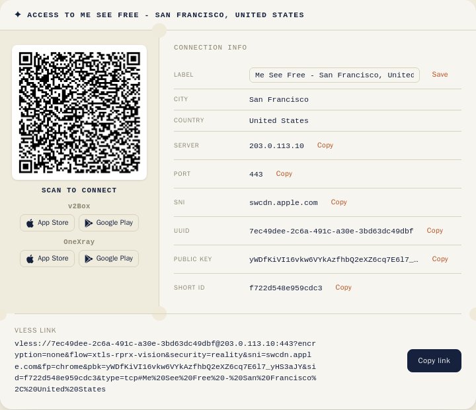Click the Copy link button

[434, 360]
